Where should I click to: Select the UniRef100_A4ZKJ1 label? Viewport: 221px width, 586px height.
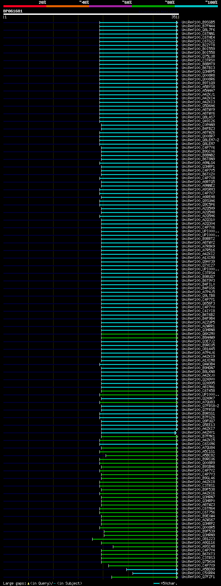point(198,95)
